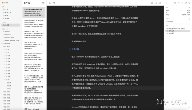The width and height of the screenshot is (192, 110).
Task: Collapse folder 10 under 2020
Action: tap(5, 80)
